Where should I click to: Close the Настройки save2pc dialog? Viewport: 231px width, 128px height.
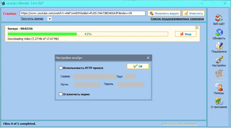[148, 58]
